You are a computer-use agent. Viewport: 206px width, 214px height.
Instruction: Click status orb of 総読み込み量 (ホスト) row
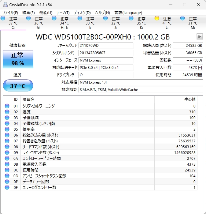[7, 135]
